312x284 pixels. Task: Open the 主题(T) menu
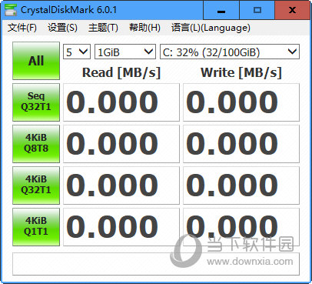tap(103, 28)
